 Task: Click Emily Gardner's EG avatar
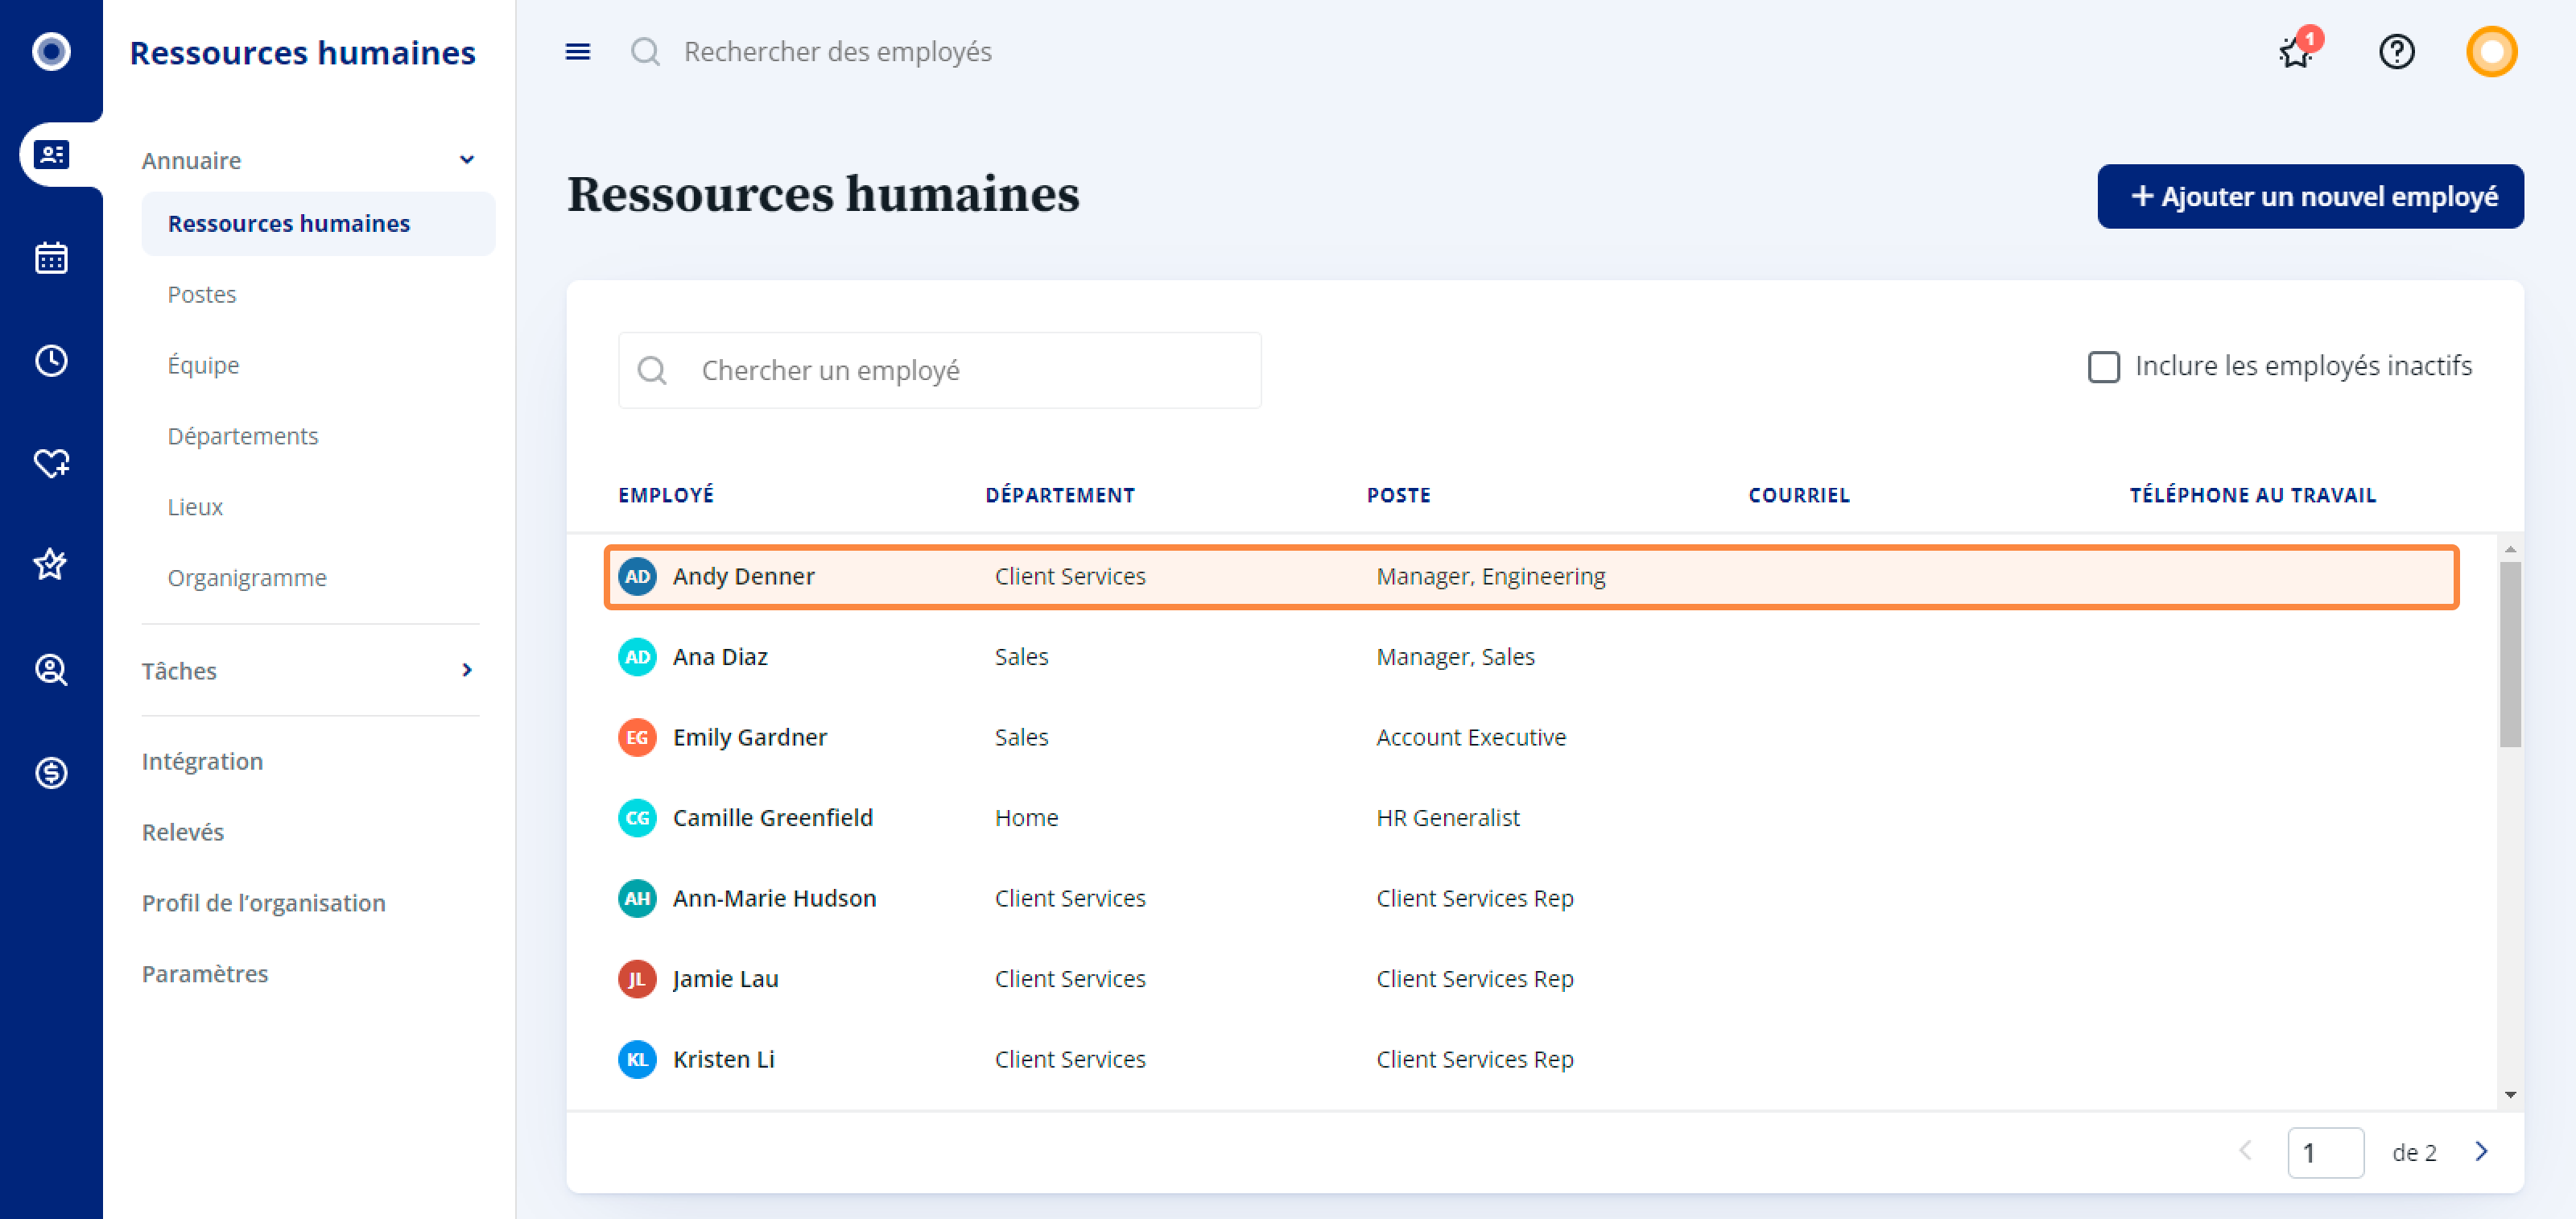637,738
